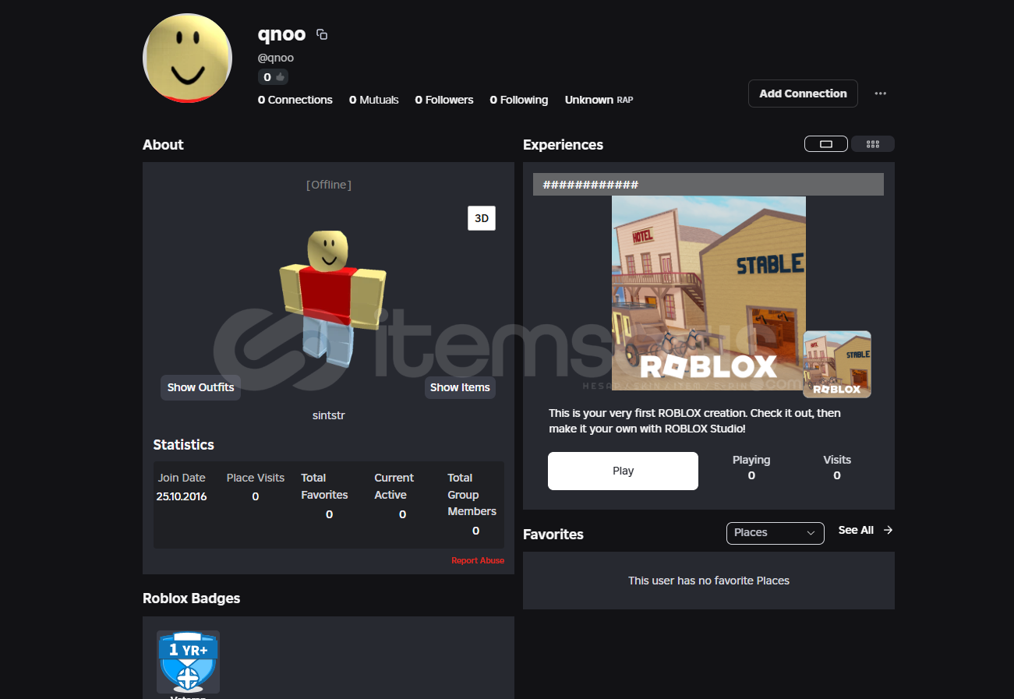Click the Favorites section heading
Viewport: 1014px width, 699px height.
point(553,535)
